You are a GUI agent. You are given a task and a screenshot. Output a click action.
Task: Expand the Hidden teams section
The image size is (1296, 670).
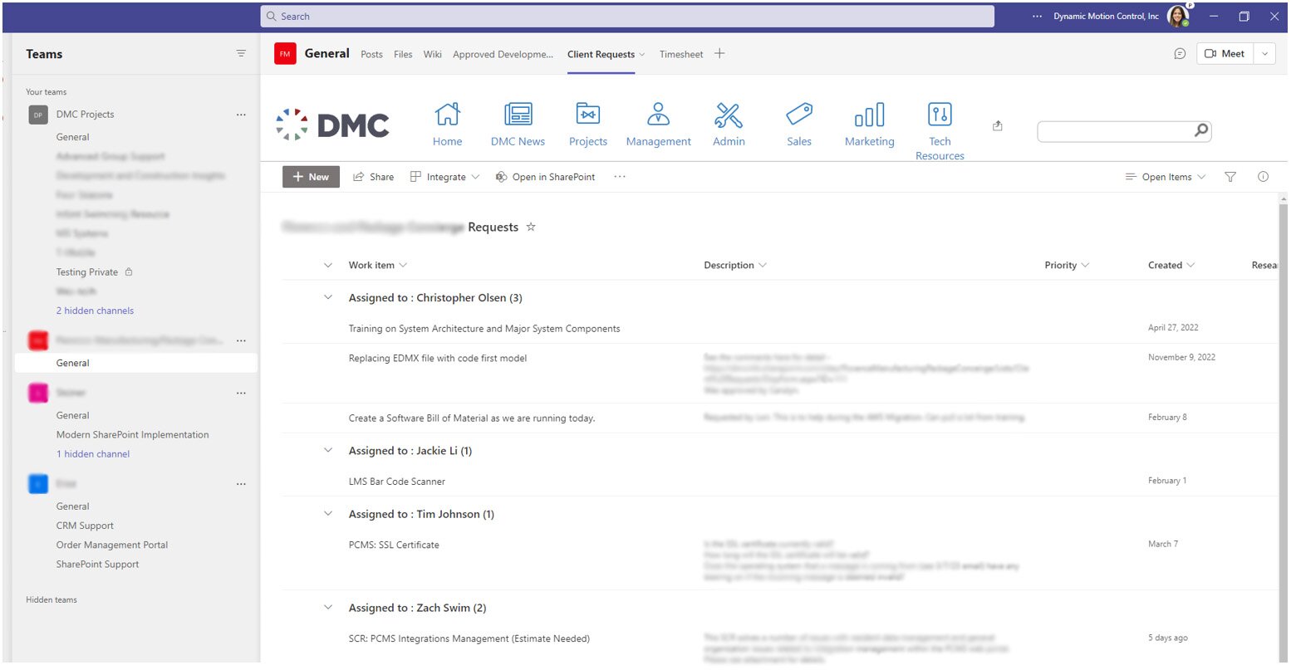click(52, 599)
